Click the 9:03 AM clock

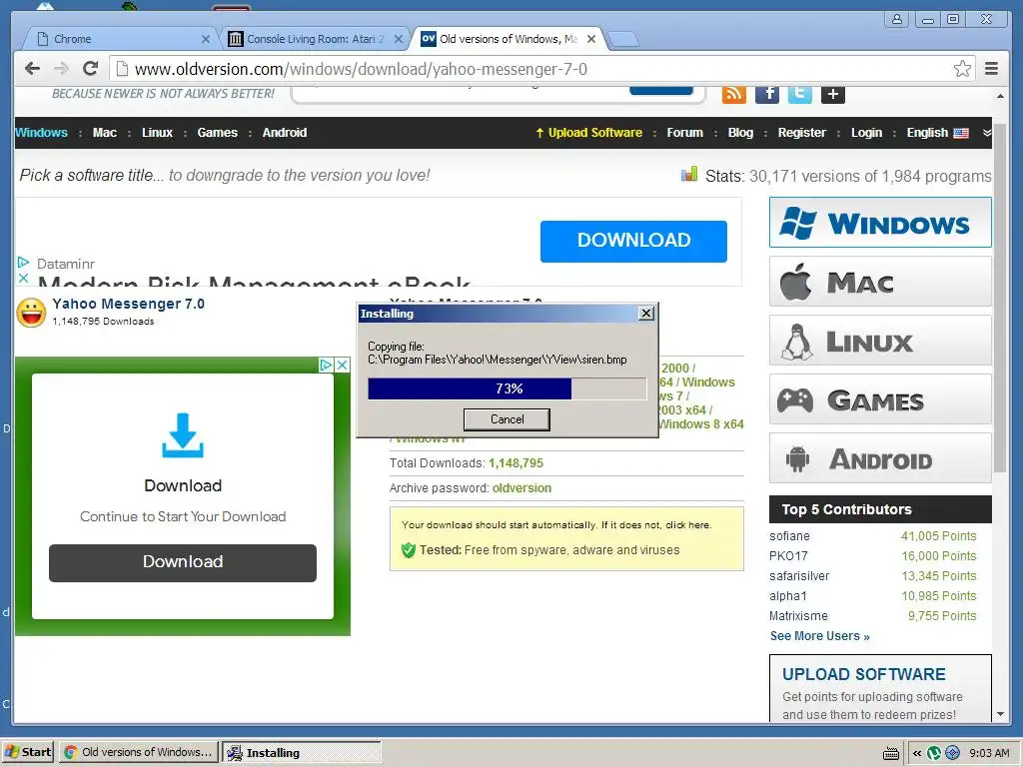pos(989,753)
